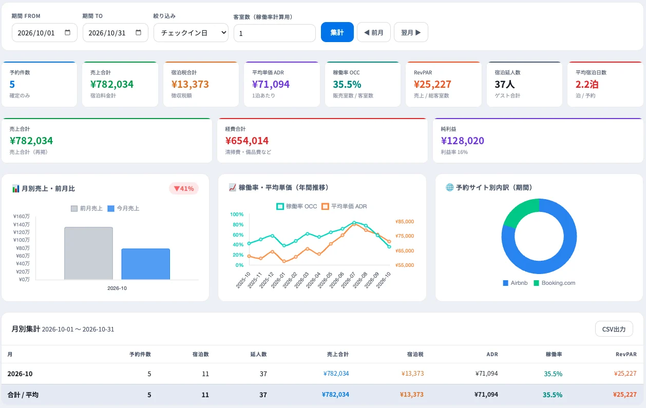Click the 宿泊税 column header in table

click(x=415, y=354)
